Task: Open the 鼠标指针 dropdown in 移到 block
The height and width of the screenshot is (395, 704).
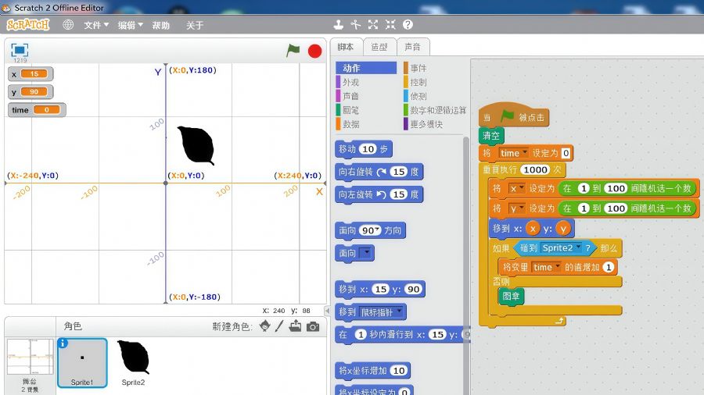Action: pyautogui.click(x=401, y=312)
